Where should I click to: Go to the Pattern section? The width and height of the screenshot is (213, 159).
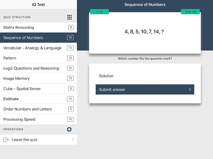(38, 58)
